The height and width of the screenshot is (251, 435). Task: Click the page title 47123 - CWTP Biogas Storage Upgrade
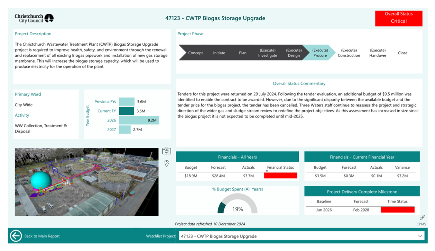click(x=215, y=18)
